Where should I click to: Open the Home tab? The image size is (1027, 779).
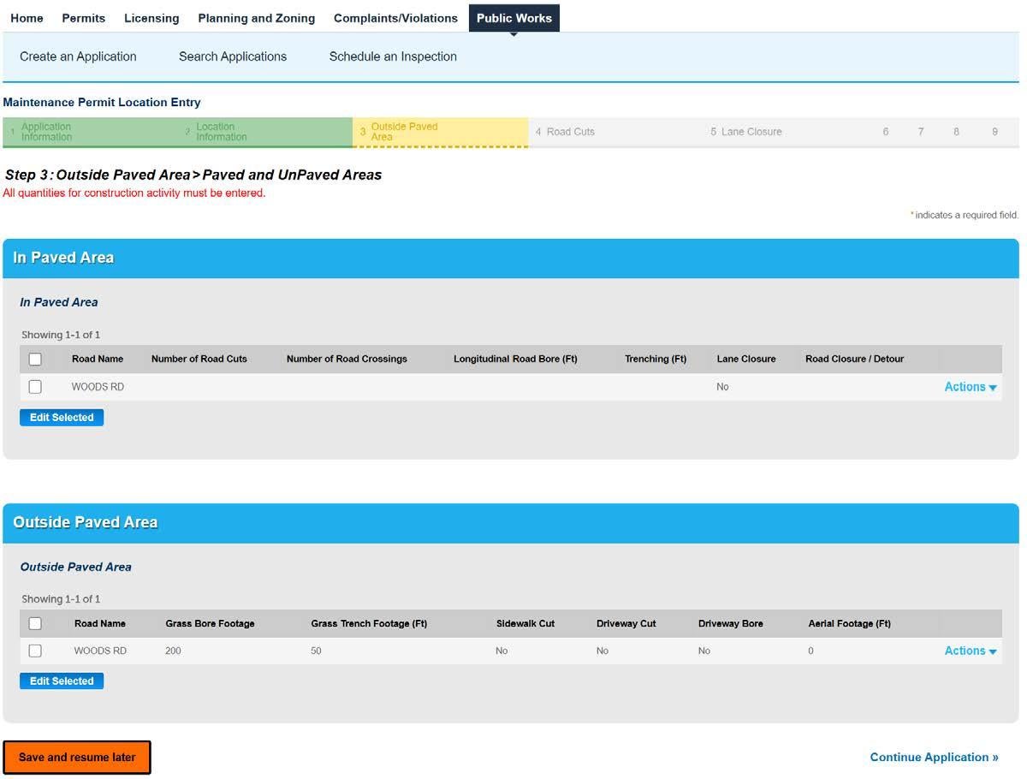point(27,18)
